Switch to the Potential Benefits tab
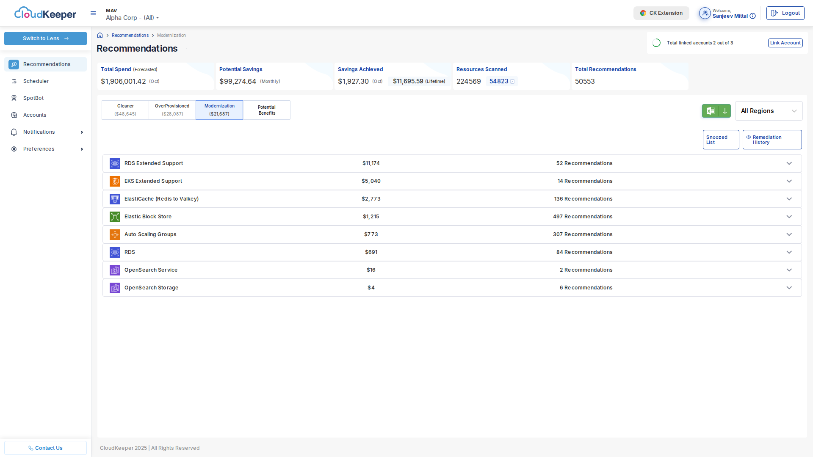The image size is (813, 457). coord(267,110)
